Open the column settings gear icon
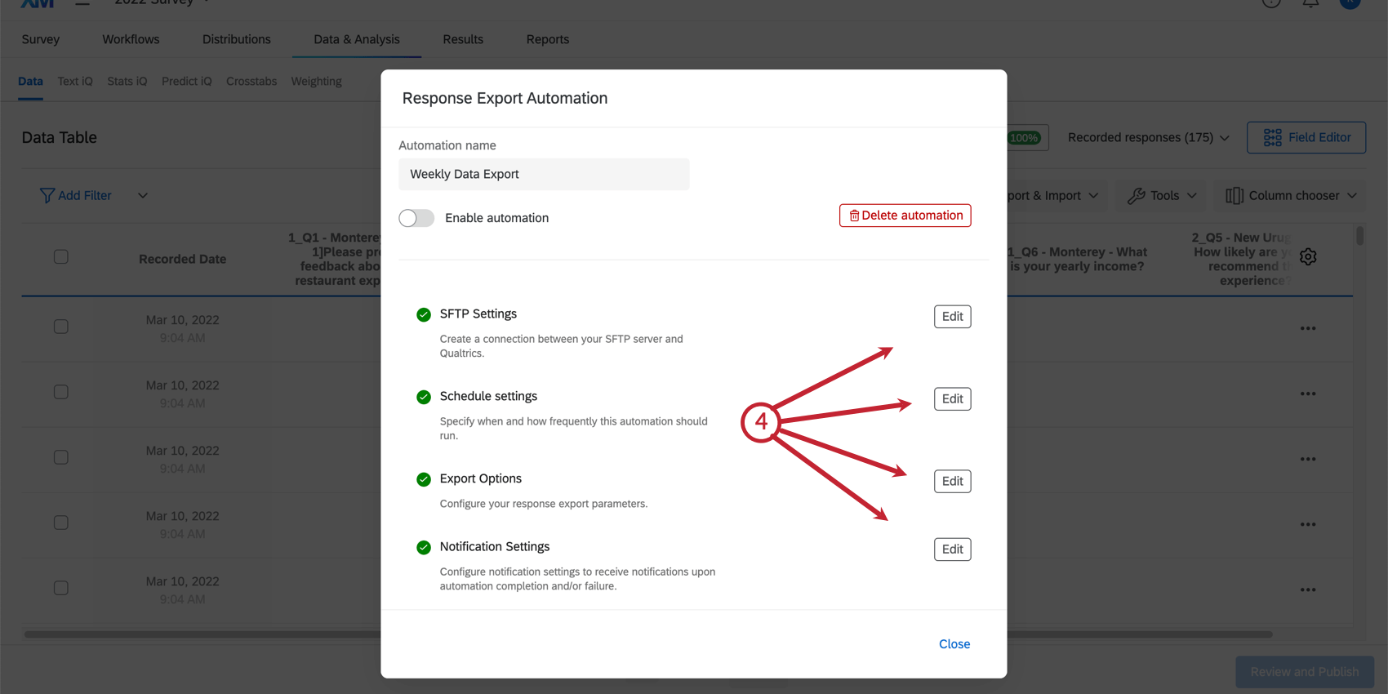 [1308, 256]
